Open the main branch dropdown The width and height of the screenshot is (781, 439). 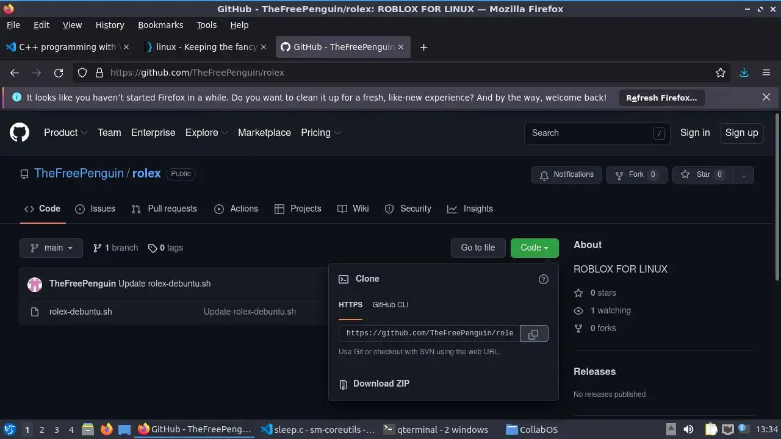tap(51, 248)
